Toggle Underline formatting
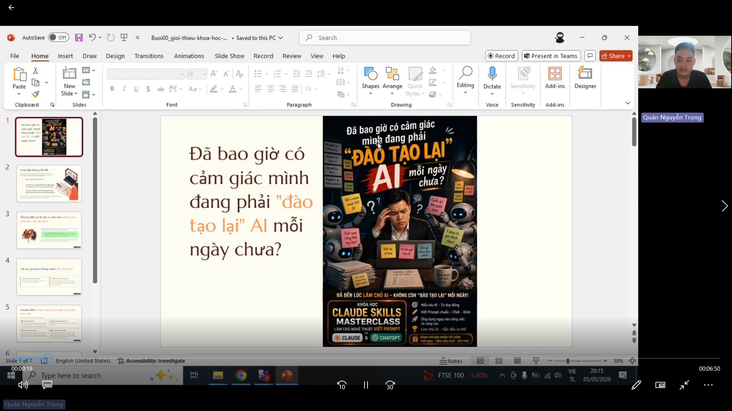 point(136,89)
